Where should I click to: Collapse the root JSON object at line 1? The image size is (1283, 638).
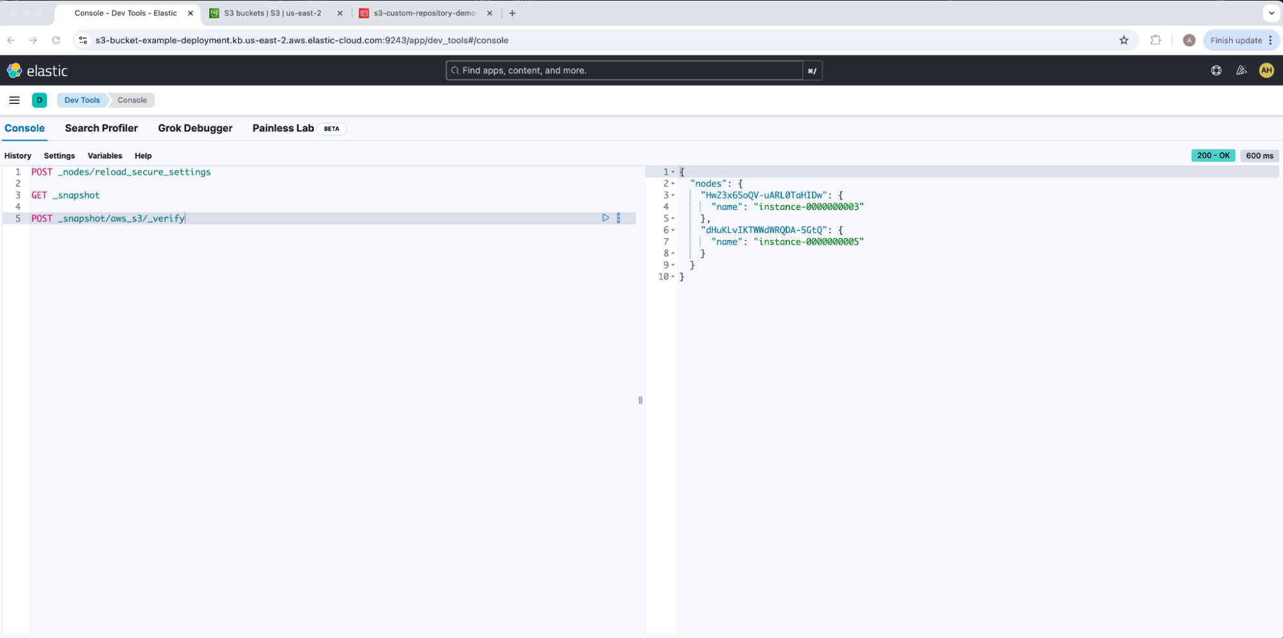pos(673,172)
